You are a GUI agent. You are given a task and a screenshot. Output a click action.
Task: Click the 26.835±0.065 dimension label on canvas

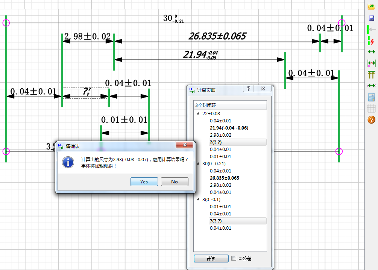pos(217,36)
